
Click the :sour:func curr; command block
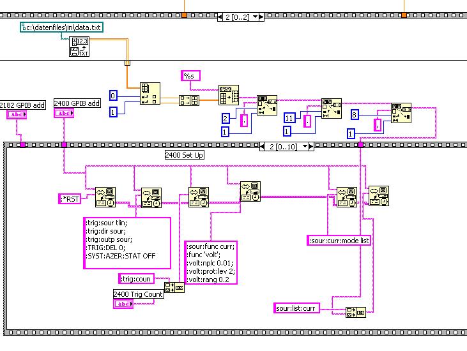click(x=211, y=263)
